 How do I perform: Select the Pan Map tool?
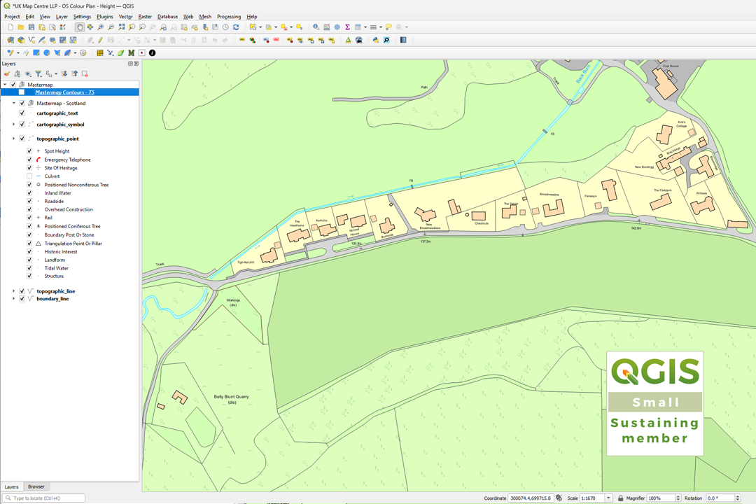point(79,27)
